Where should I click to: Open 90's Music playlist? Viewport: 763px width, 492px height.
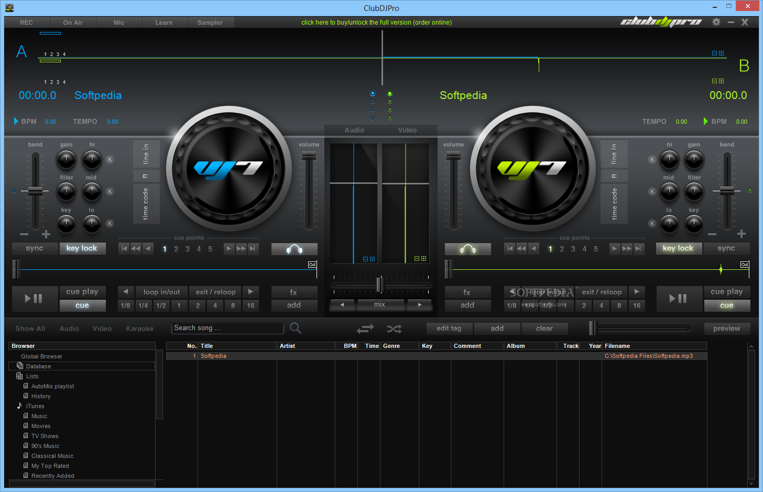click(x=45, y=446)
